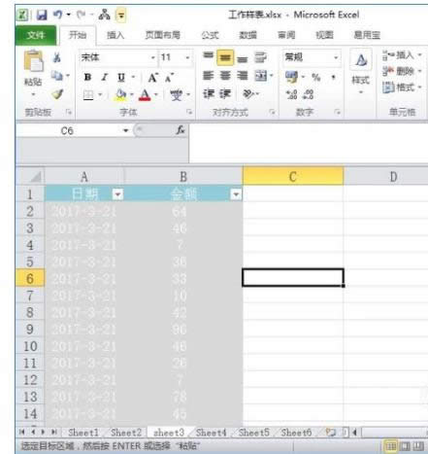428x454 pixels.
Task: Switch to the 插入 (Insert) ribbon tab
Action: (x=115, y=35)
